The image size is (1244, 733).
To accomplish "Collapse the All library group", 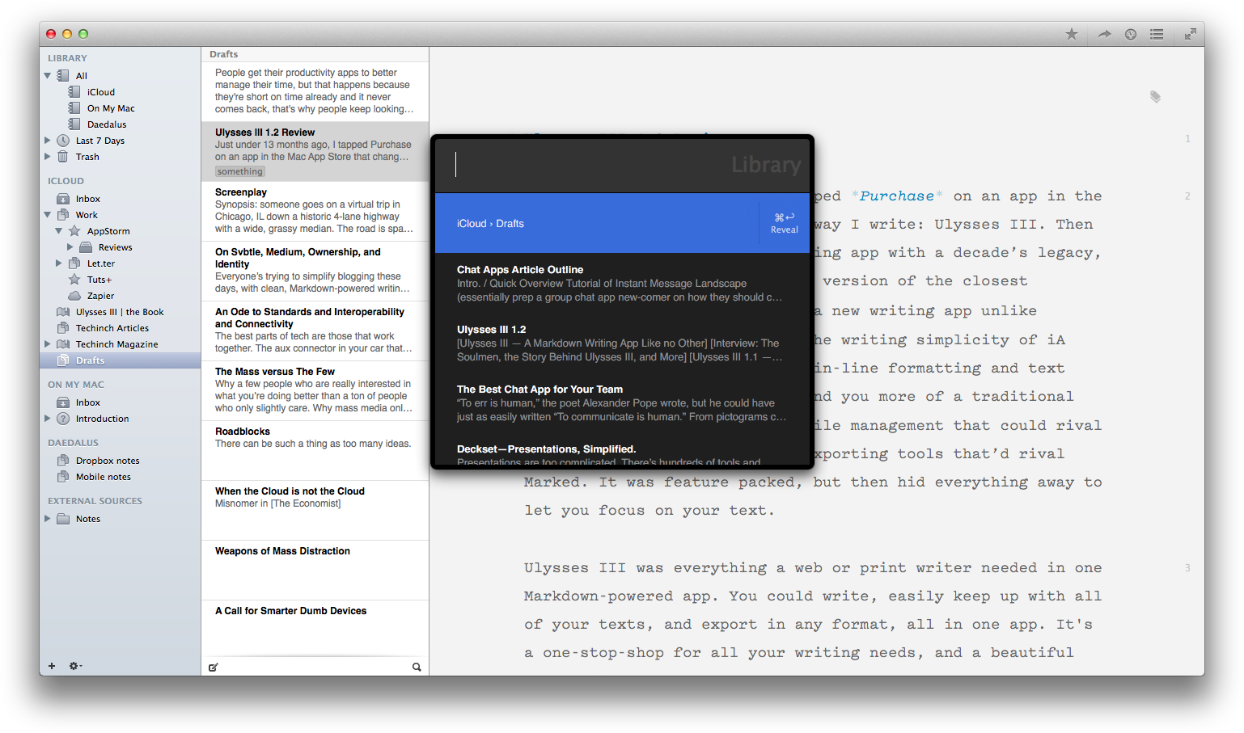I will [48, 76].
